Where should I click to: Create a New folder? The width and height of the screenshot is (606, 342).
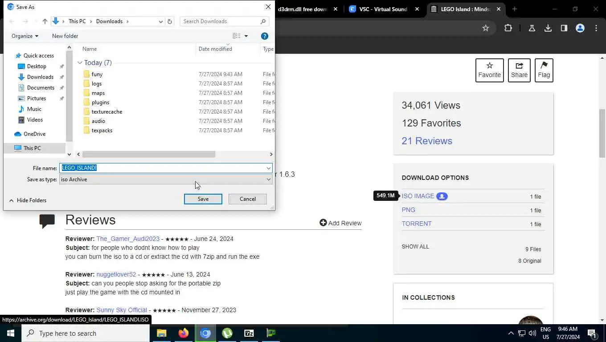click(x=65, y=36)
